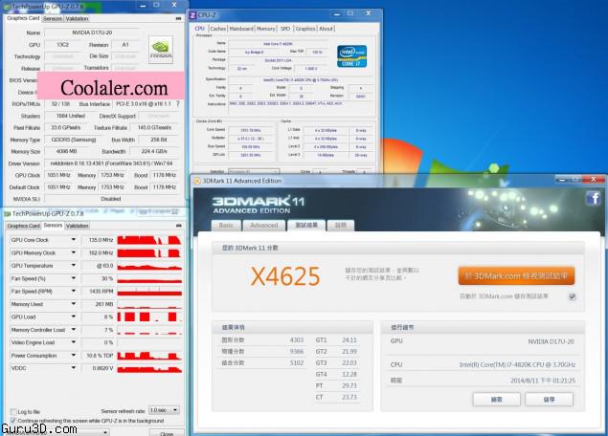This screenshot has width=608, height=436.
Task: Click the NVIDIA logo in GPU-Z
Action: click(x=162, y=49)
